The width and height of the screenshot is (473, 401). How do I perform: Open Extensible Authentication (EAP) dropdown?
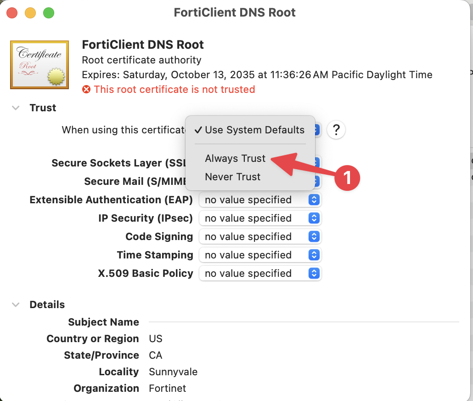[260, 200]
